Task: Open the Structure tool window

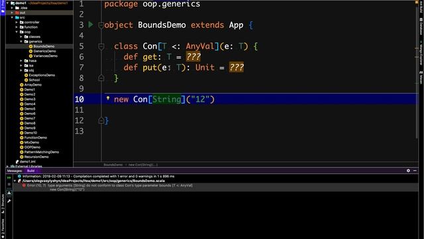Action: (x=3, y=204)
